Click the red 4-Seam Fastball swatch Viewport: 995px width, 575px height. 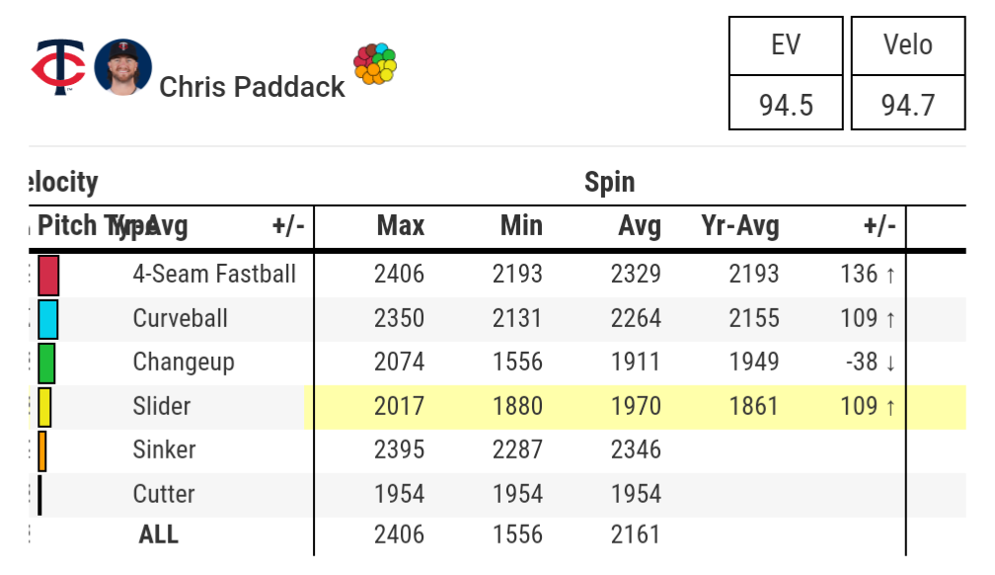click(48, 275)
